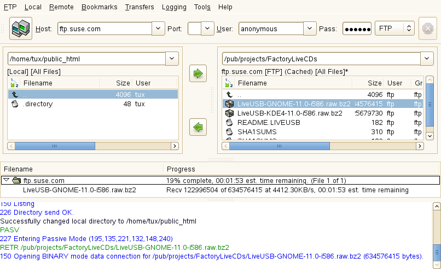The image size is (441, 269).
Task: Download with the left green arrow
Action: (198, 127)
